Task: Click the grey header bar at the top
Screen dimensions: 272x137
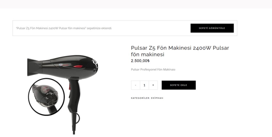Action: click(136, 4)
